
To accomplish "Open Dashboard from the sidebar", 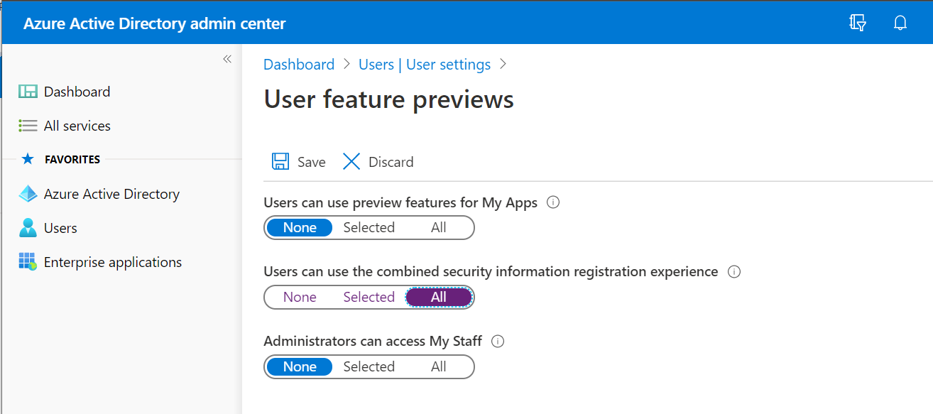I will coord(77,92).
